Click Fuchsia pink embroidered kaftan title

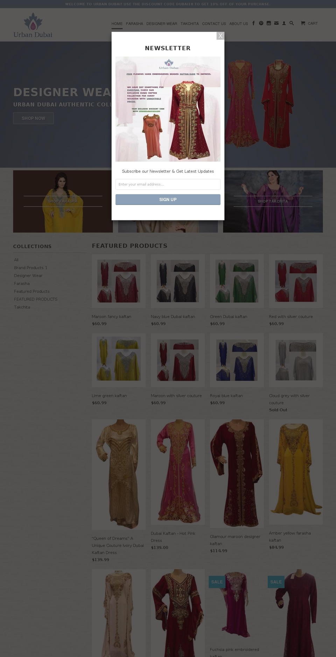[x=234, y=652]
